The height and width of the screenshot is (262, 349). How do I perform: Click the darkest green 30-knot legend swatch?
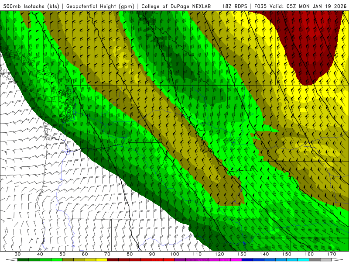pyautogui.click(x=23, y=260)
